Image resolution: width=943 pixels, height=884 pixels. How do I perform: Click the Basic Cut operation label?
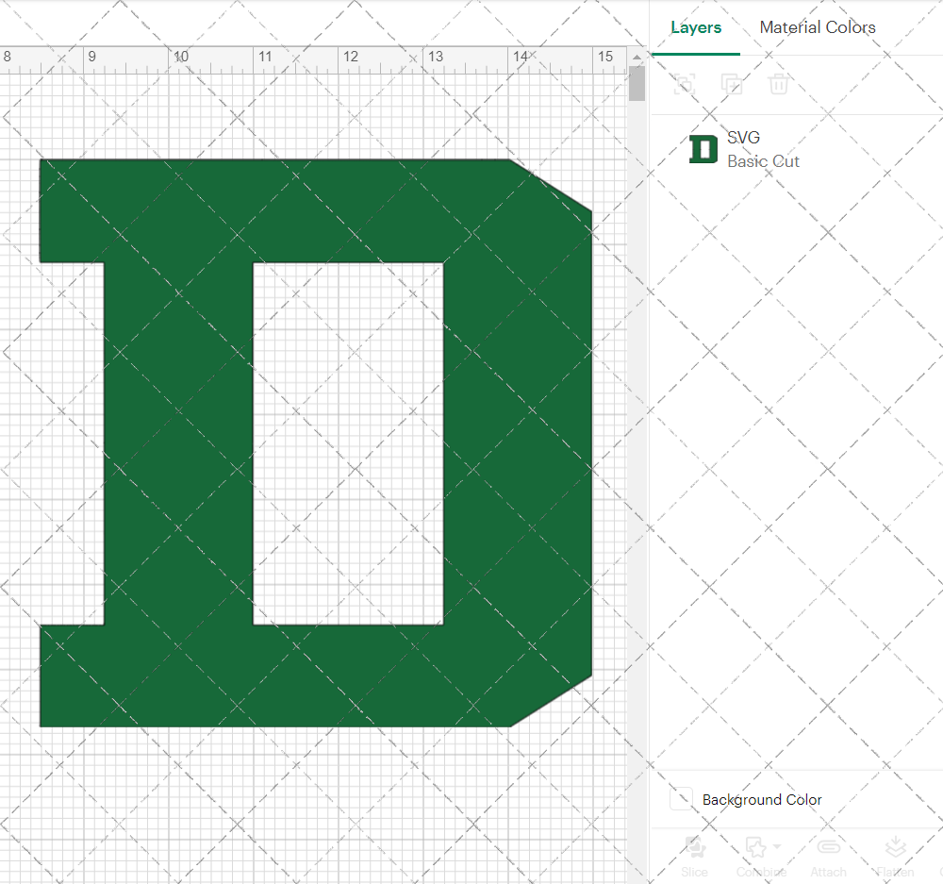pos(763,161)
